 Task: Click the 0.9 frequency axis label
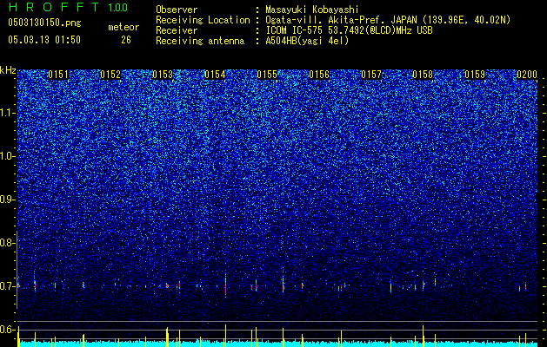[x=8, y=200]
